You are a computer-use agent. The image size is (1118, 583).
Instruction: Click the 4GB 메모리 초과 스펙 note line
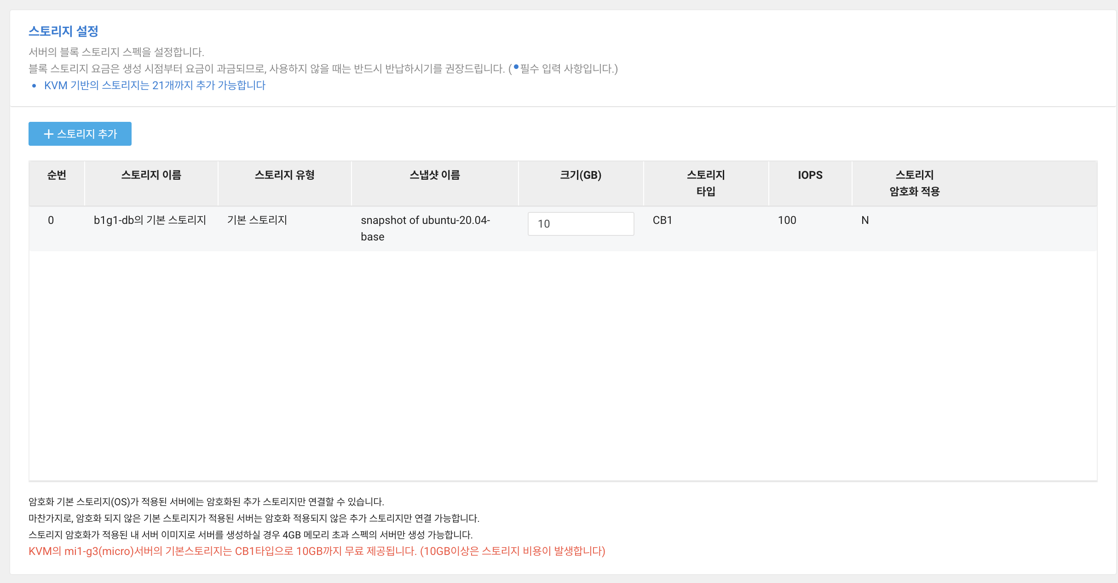[x=251, y=535]
